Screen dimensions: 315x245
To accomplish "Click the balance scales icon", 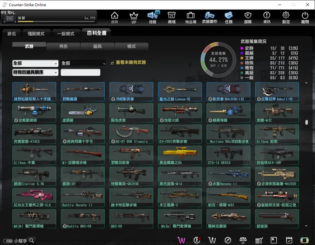I will coord(243,240).
